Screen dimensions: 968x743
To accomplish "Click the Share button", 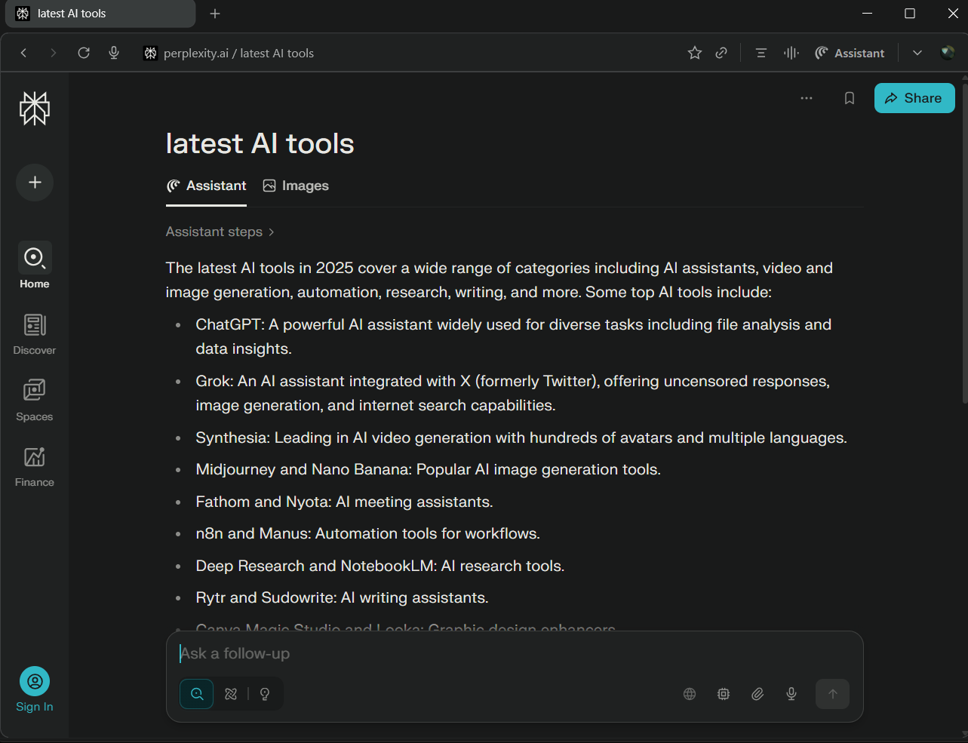I will point(914,98).
